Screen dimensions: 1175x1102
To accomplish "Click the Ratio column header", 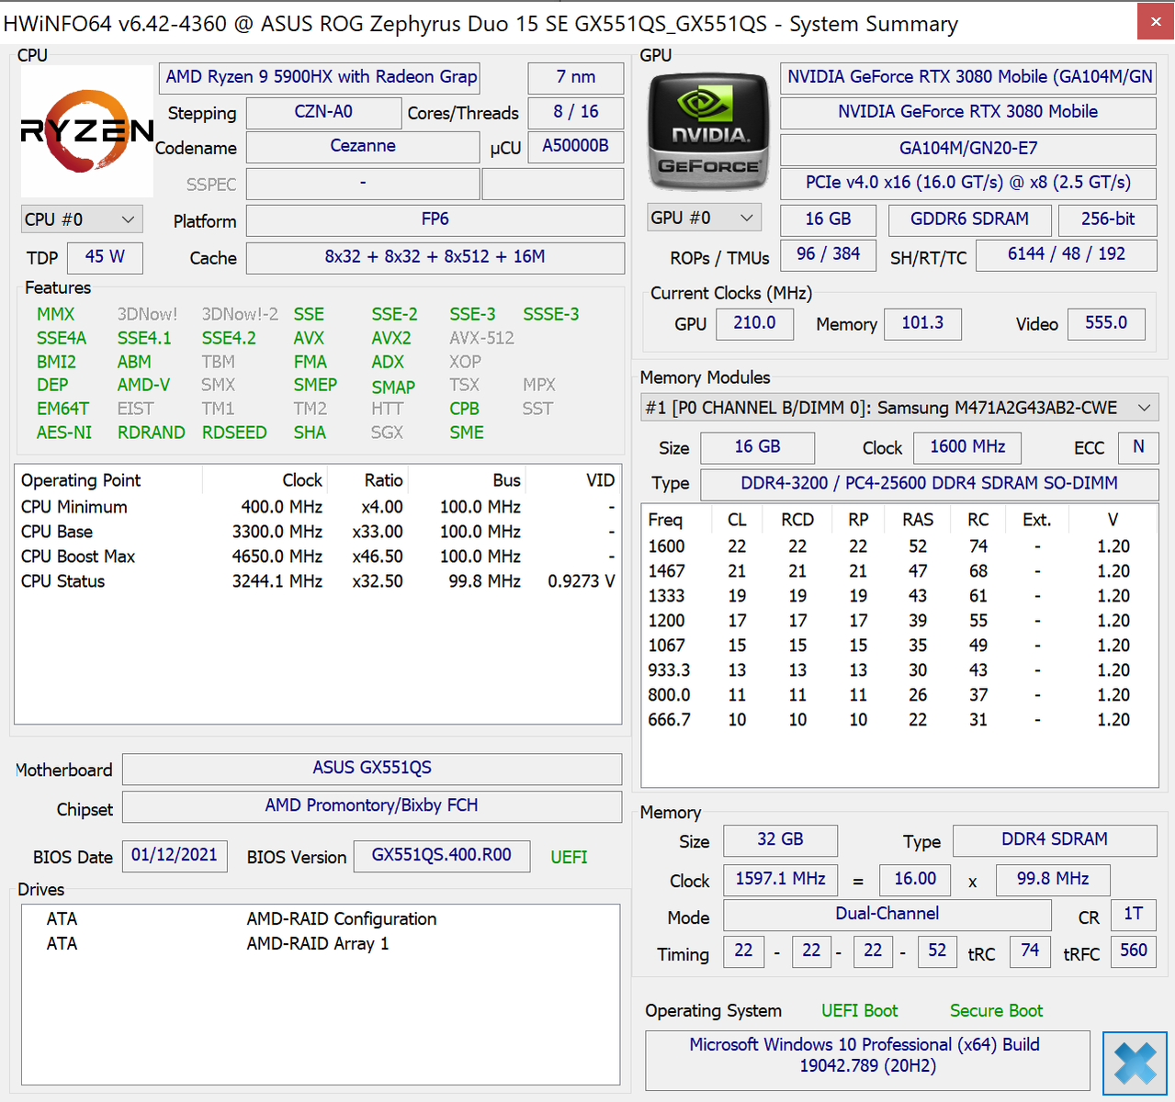I will pyautogui.click(x=367, y=480).
